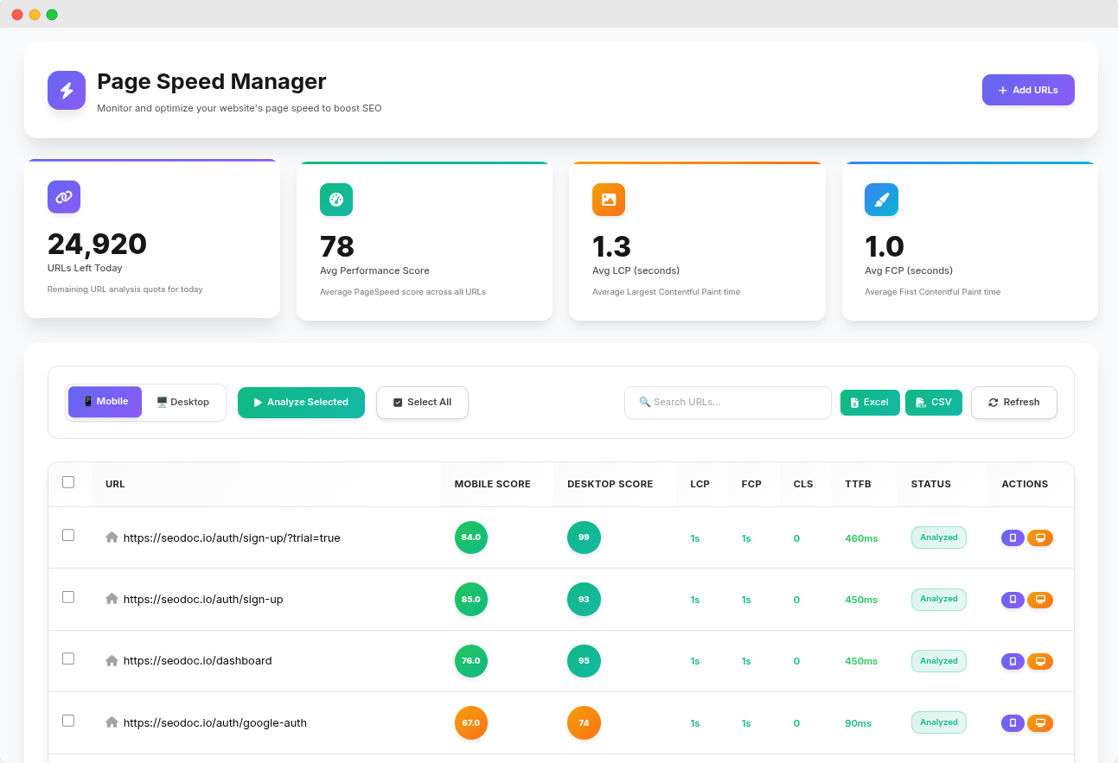1118x763 pixels.
Task: Click Analyzed status in google-auth row
Action: click(x=939, y=722)
